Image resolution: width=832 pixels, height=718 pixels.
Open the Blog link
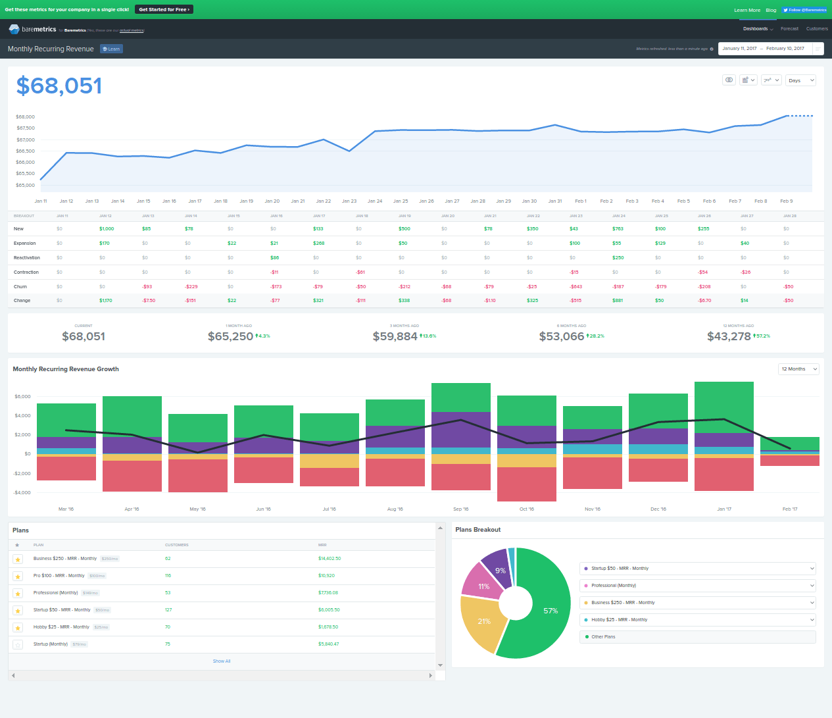(x=771, y=10)
